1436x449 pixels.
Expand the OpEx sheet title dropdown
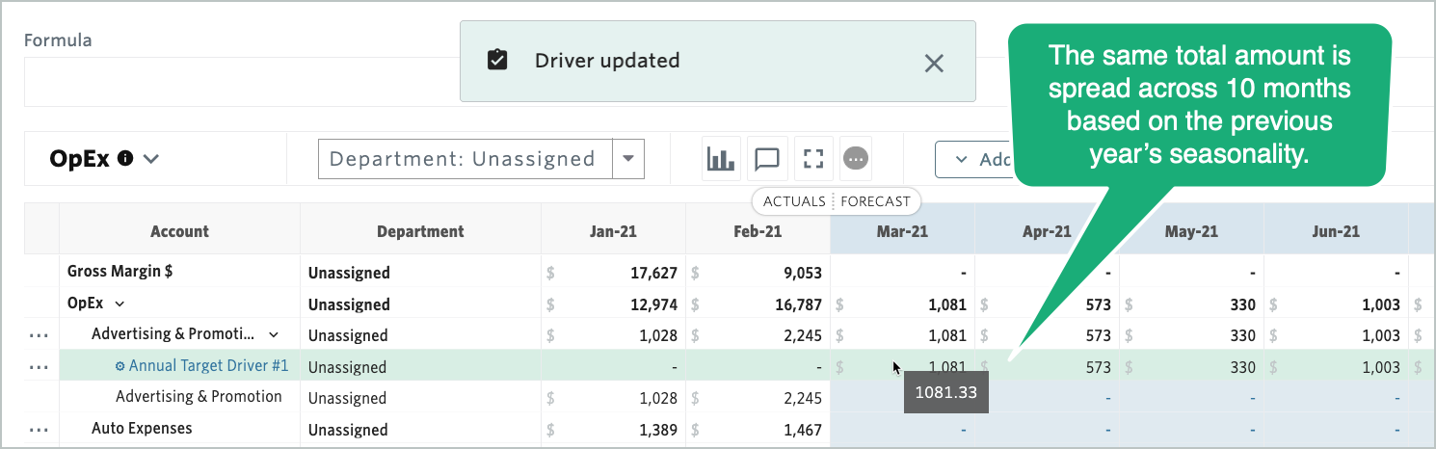point(151,159)
